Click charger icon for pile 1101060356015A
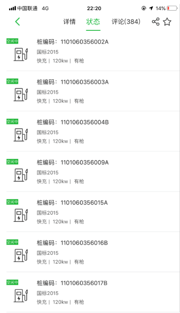 21,215
